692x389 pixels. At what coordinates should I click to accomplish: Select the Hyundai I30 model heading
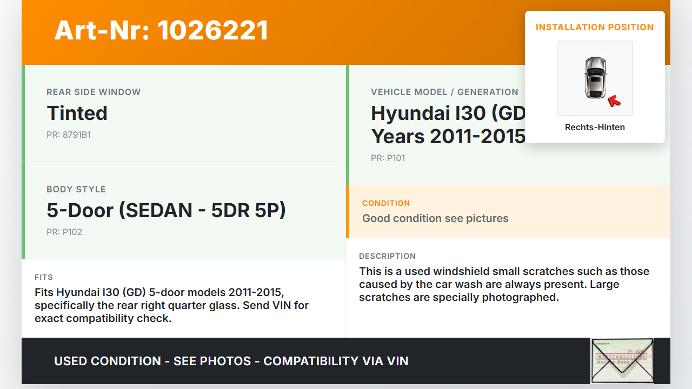pyautogui.click(x=448, y=113)
